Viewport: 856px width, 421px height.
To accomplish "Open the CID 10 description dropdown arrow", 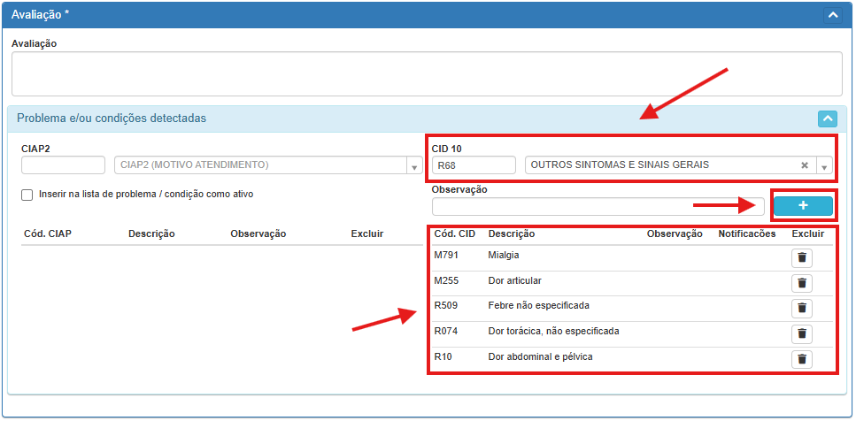I will (x=824, y=165).
